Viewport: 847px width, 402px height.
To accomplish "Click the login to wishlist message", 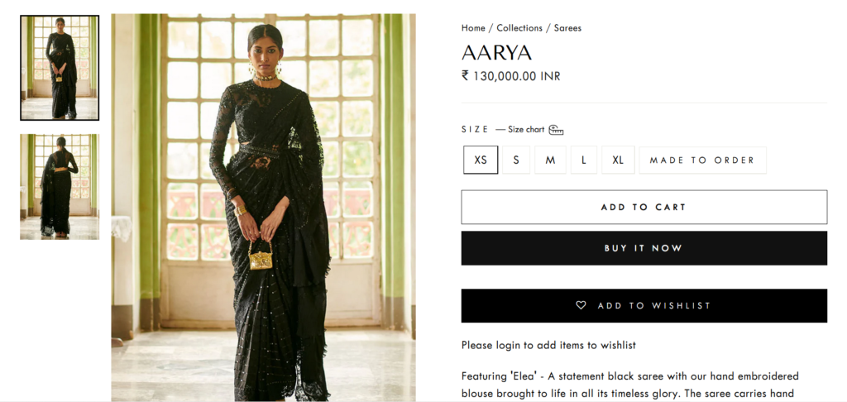I will click(548, 345).
